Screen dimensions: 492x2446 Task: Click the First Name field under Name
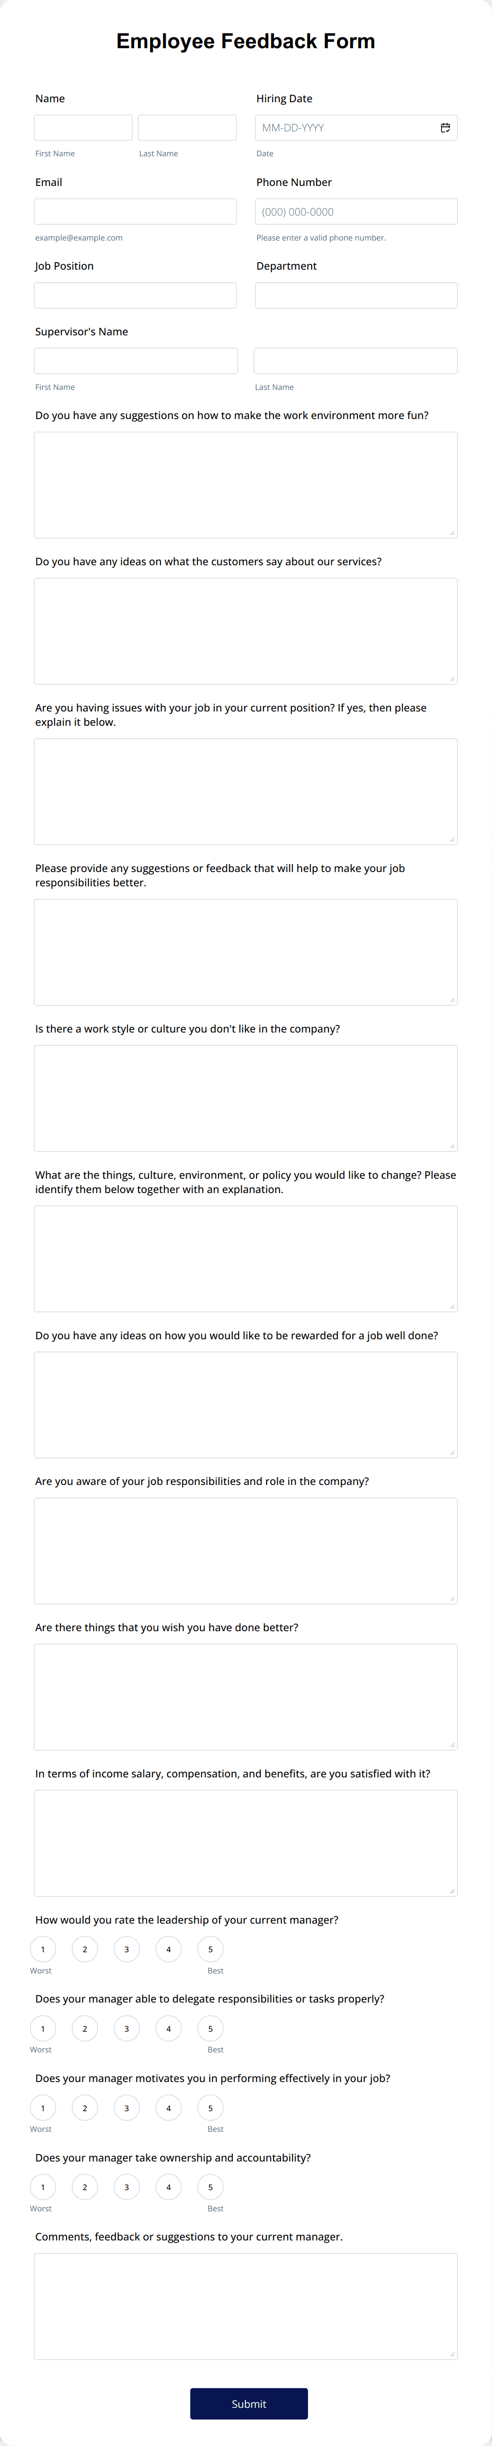[x=84, y=128]
